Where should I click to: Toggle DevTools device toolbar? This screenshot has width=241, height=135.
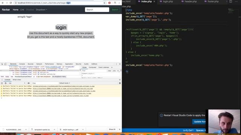click(5, 64)
